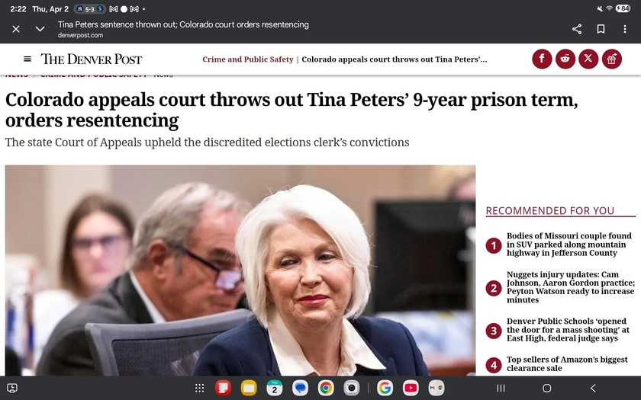Open Crime and Public Safety section link
The height and width of the screenshot is (400, 641).
coord(248,59)
